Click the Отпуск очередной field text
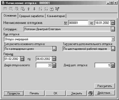119x100 pixels. click(17, 39)
